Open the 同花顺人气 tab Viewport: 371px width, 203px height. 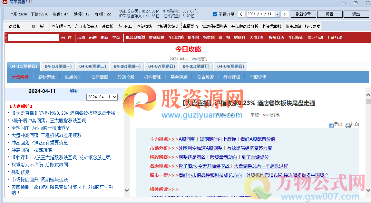[x=61, y=26]
